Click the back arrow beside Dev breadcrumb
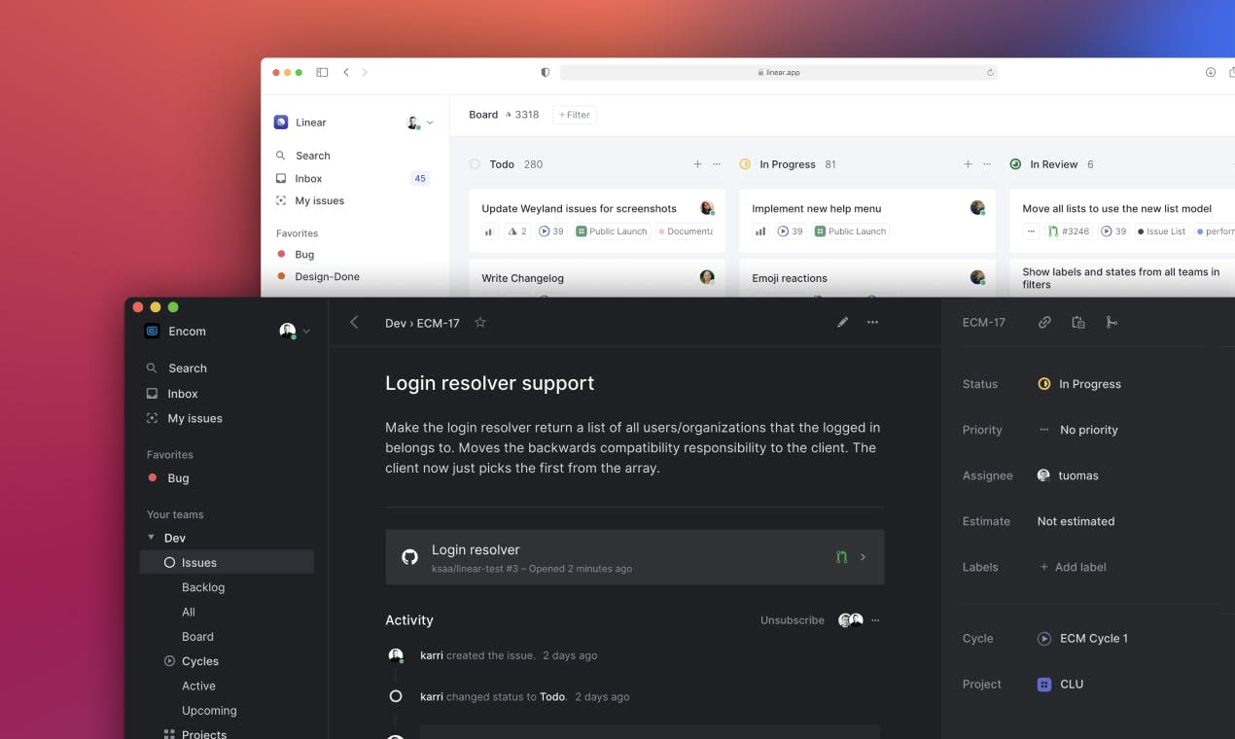The height and width of the screenshot is (739, 1235). tap(354, 323)
